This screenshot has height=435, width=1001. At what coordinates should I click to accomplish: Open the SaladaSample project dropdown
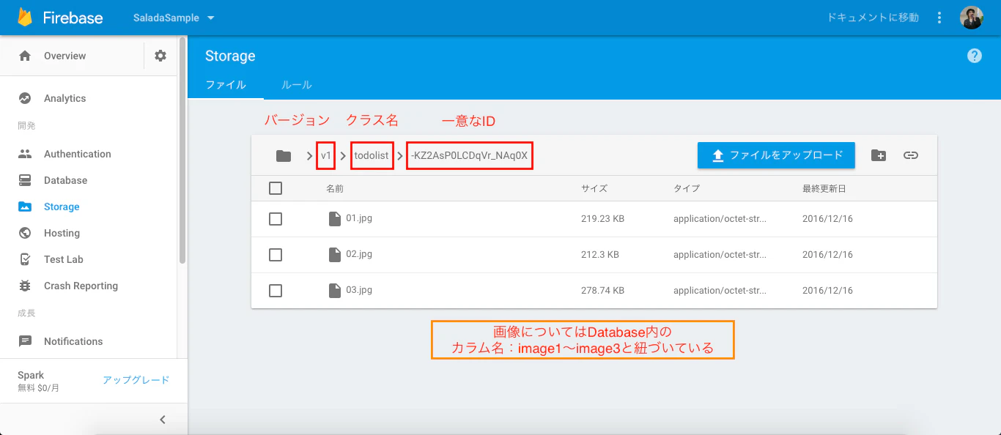pyautogui.click(x=174, y=18)
